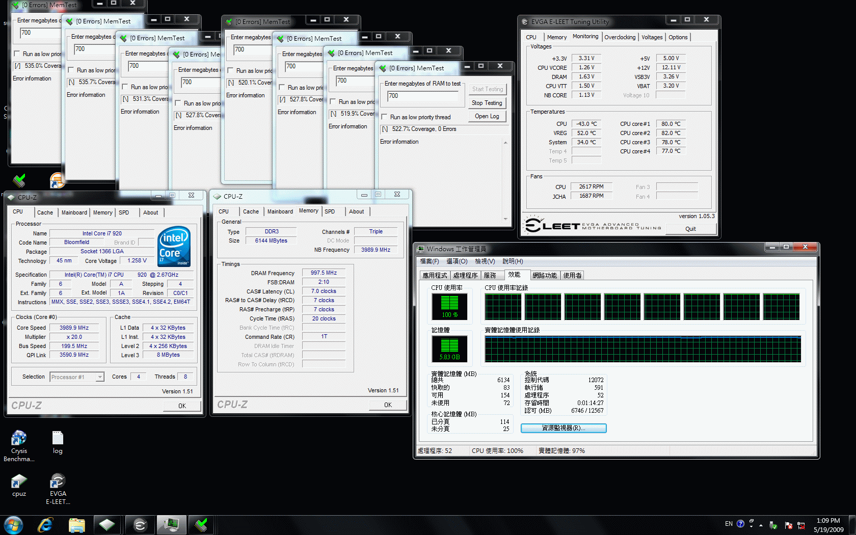This screenshot has height=535, width=856.
Task: Click 資源監視器(R) button in Task Manager
Action: (564, 428)
